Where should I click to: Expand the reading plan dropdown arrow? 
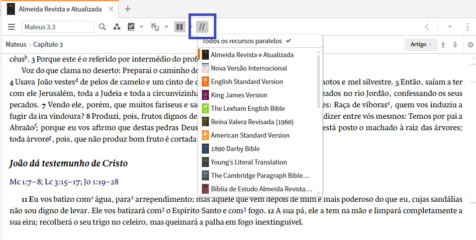click(141, 27)
